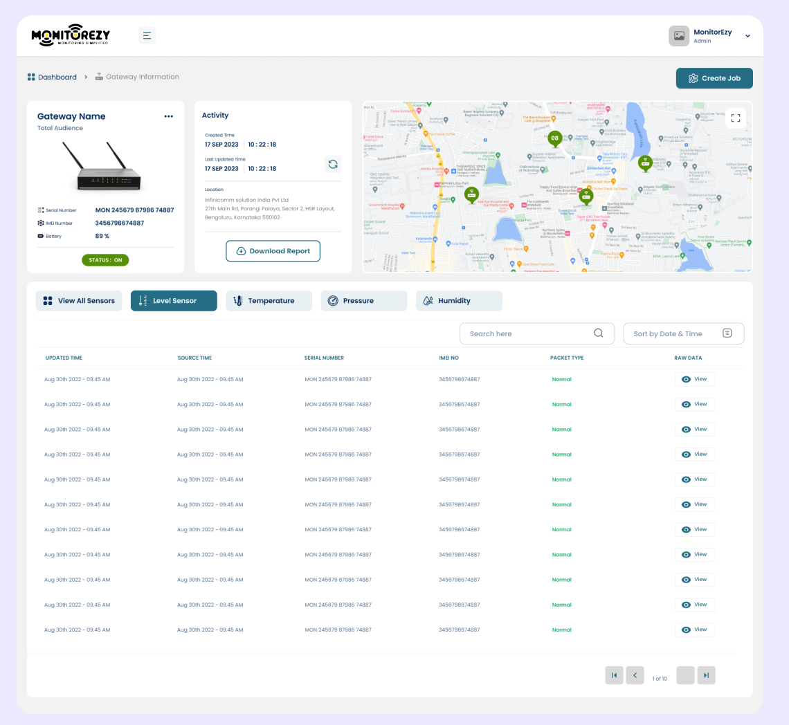
Task: Expand the MonitorEzy Admin account dropdown
Action: pos(747,36)
